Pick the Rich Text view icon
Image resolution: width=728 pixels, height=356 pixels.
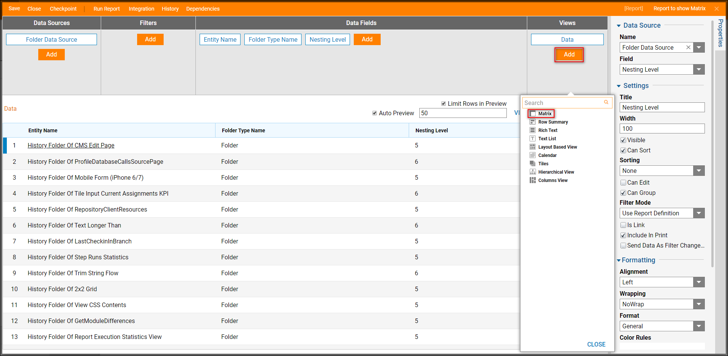tap(533, 130)
